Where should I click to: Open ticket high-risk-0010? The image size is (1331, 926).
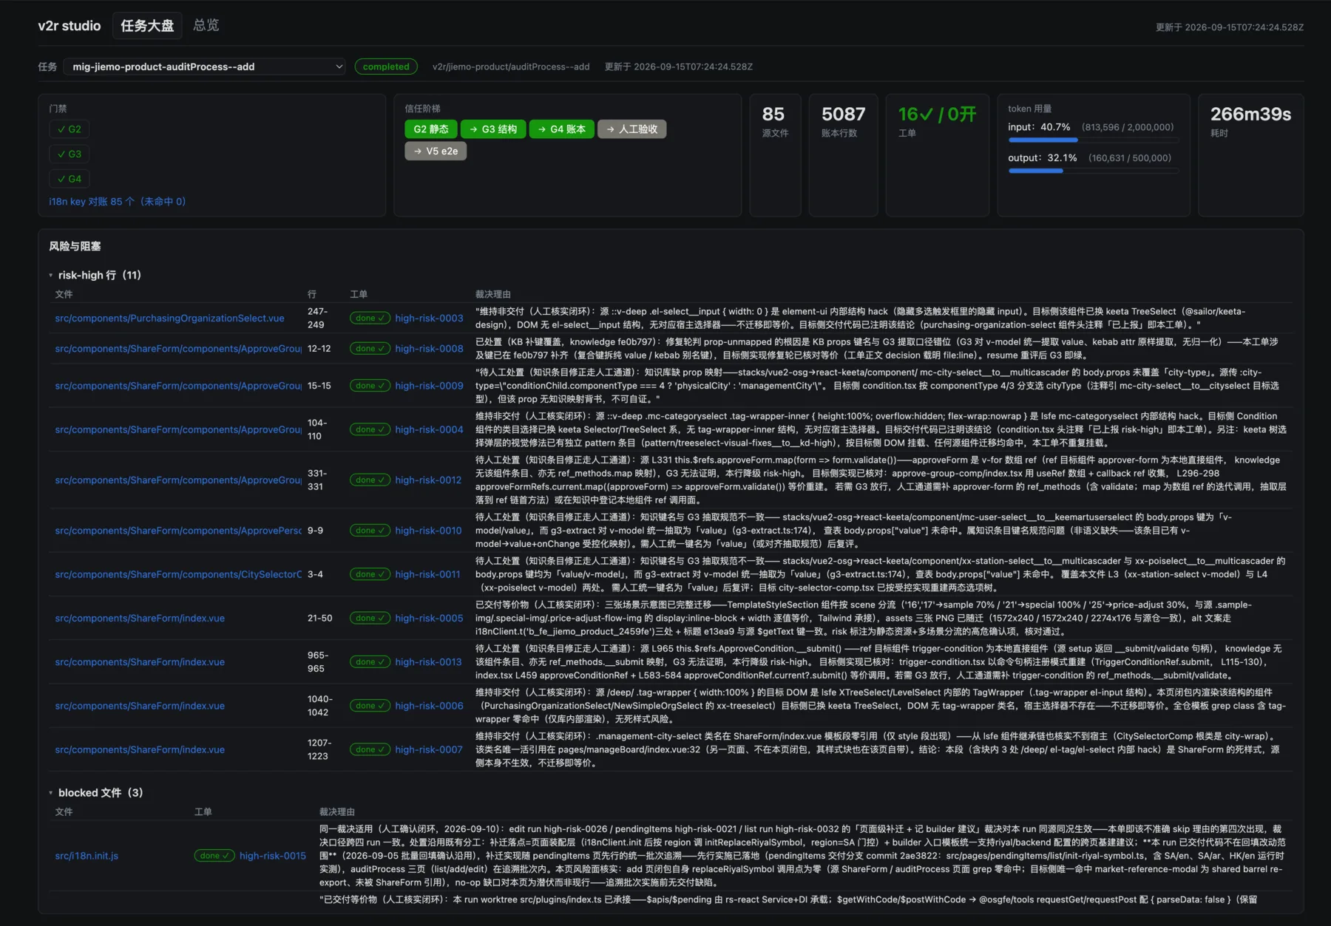[428, 531]
